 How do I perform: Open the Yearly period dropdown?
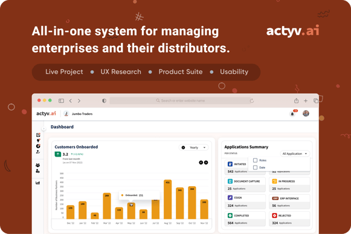coord(194,148)
